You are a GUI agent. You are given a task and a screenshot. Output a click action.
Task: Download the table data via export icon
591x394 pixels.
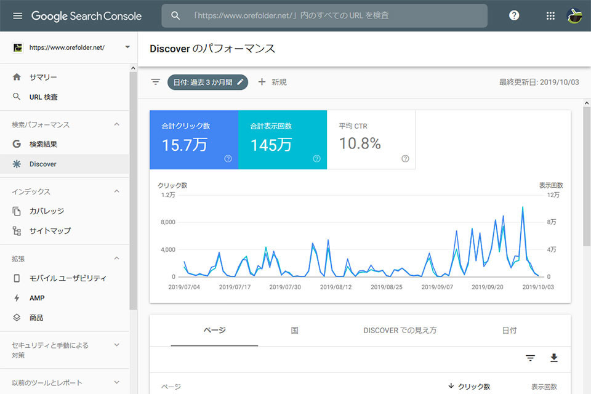point(553,358)
